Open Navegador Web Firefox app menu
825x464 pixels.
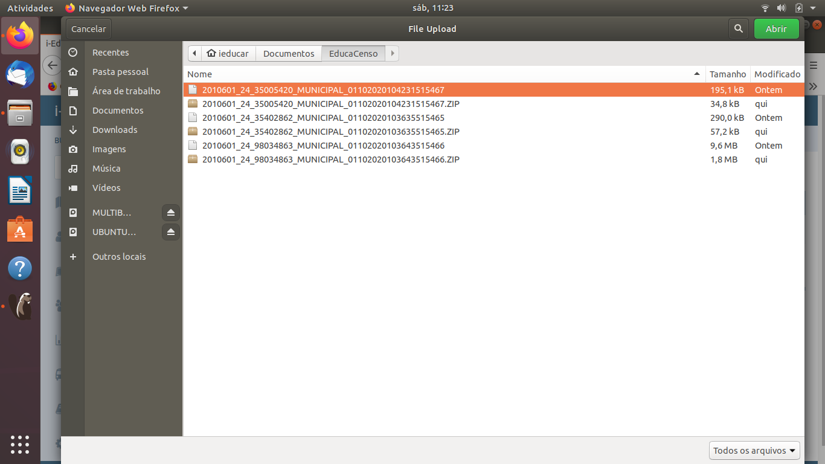pyautogui.click(x=127, y=8)
